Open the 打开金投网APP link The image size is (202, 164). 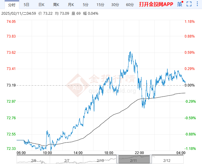156,5
